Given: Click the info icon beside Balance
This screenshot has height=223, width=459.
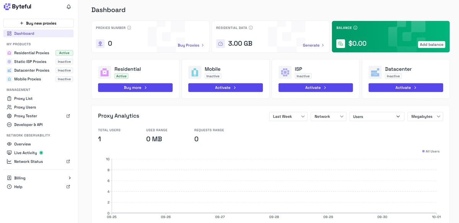Looking at the screenshot, I should pos(355,28).
